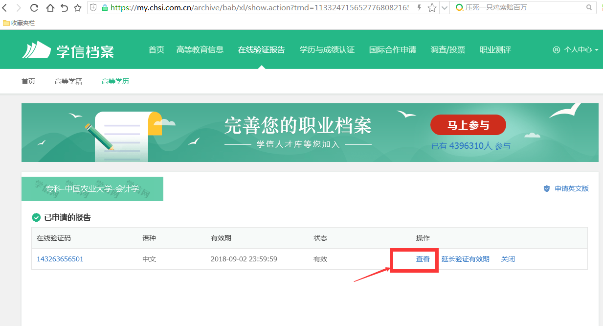Open verification code 143263656501 link
603x326 pixels.
[x=60, y=259]
